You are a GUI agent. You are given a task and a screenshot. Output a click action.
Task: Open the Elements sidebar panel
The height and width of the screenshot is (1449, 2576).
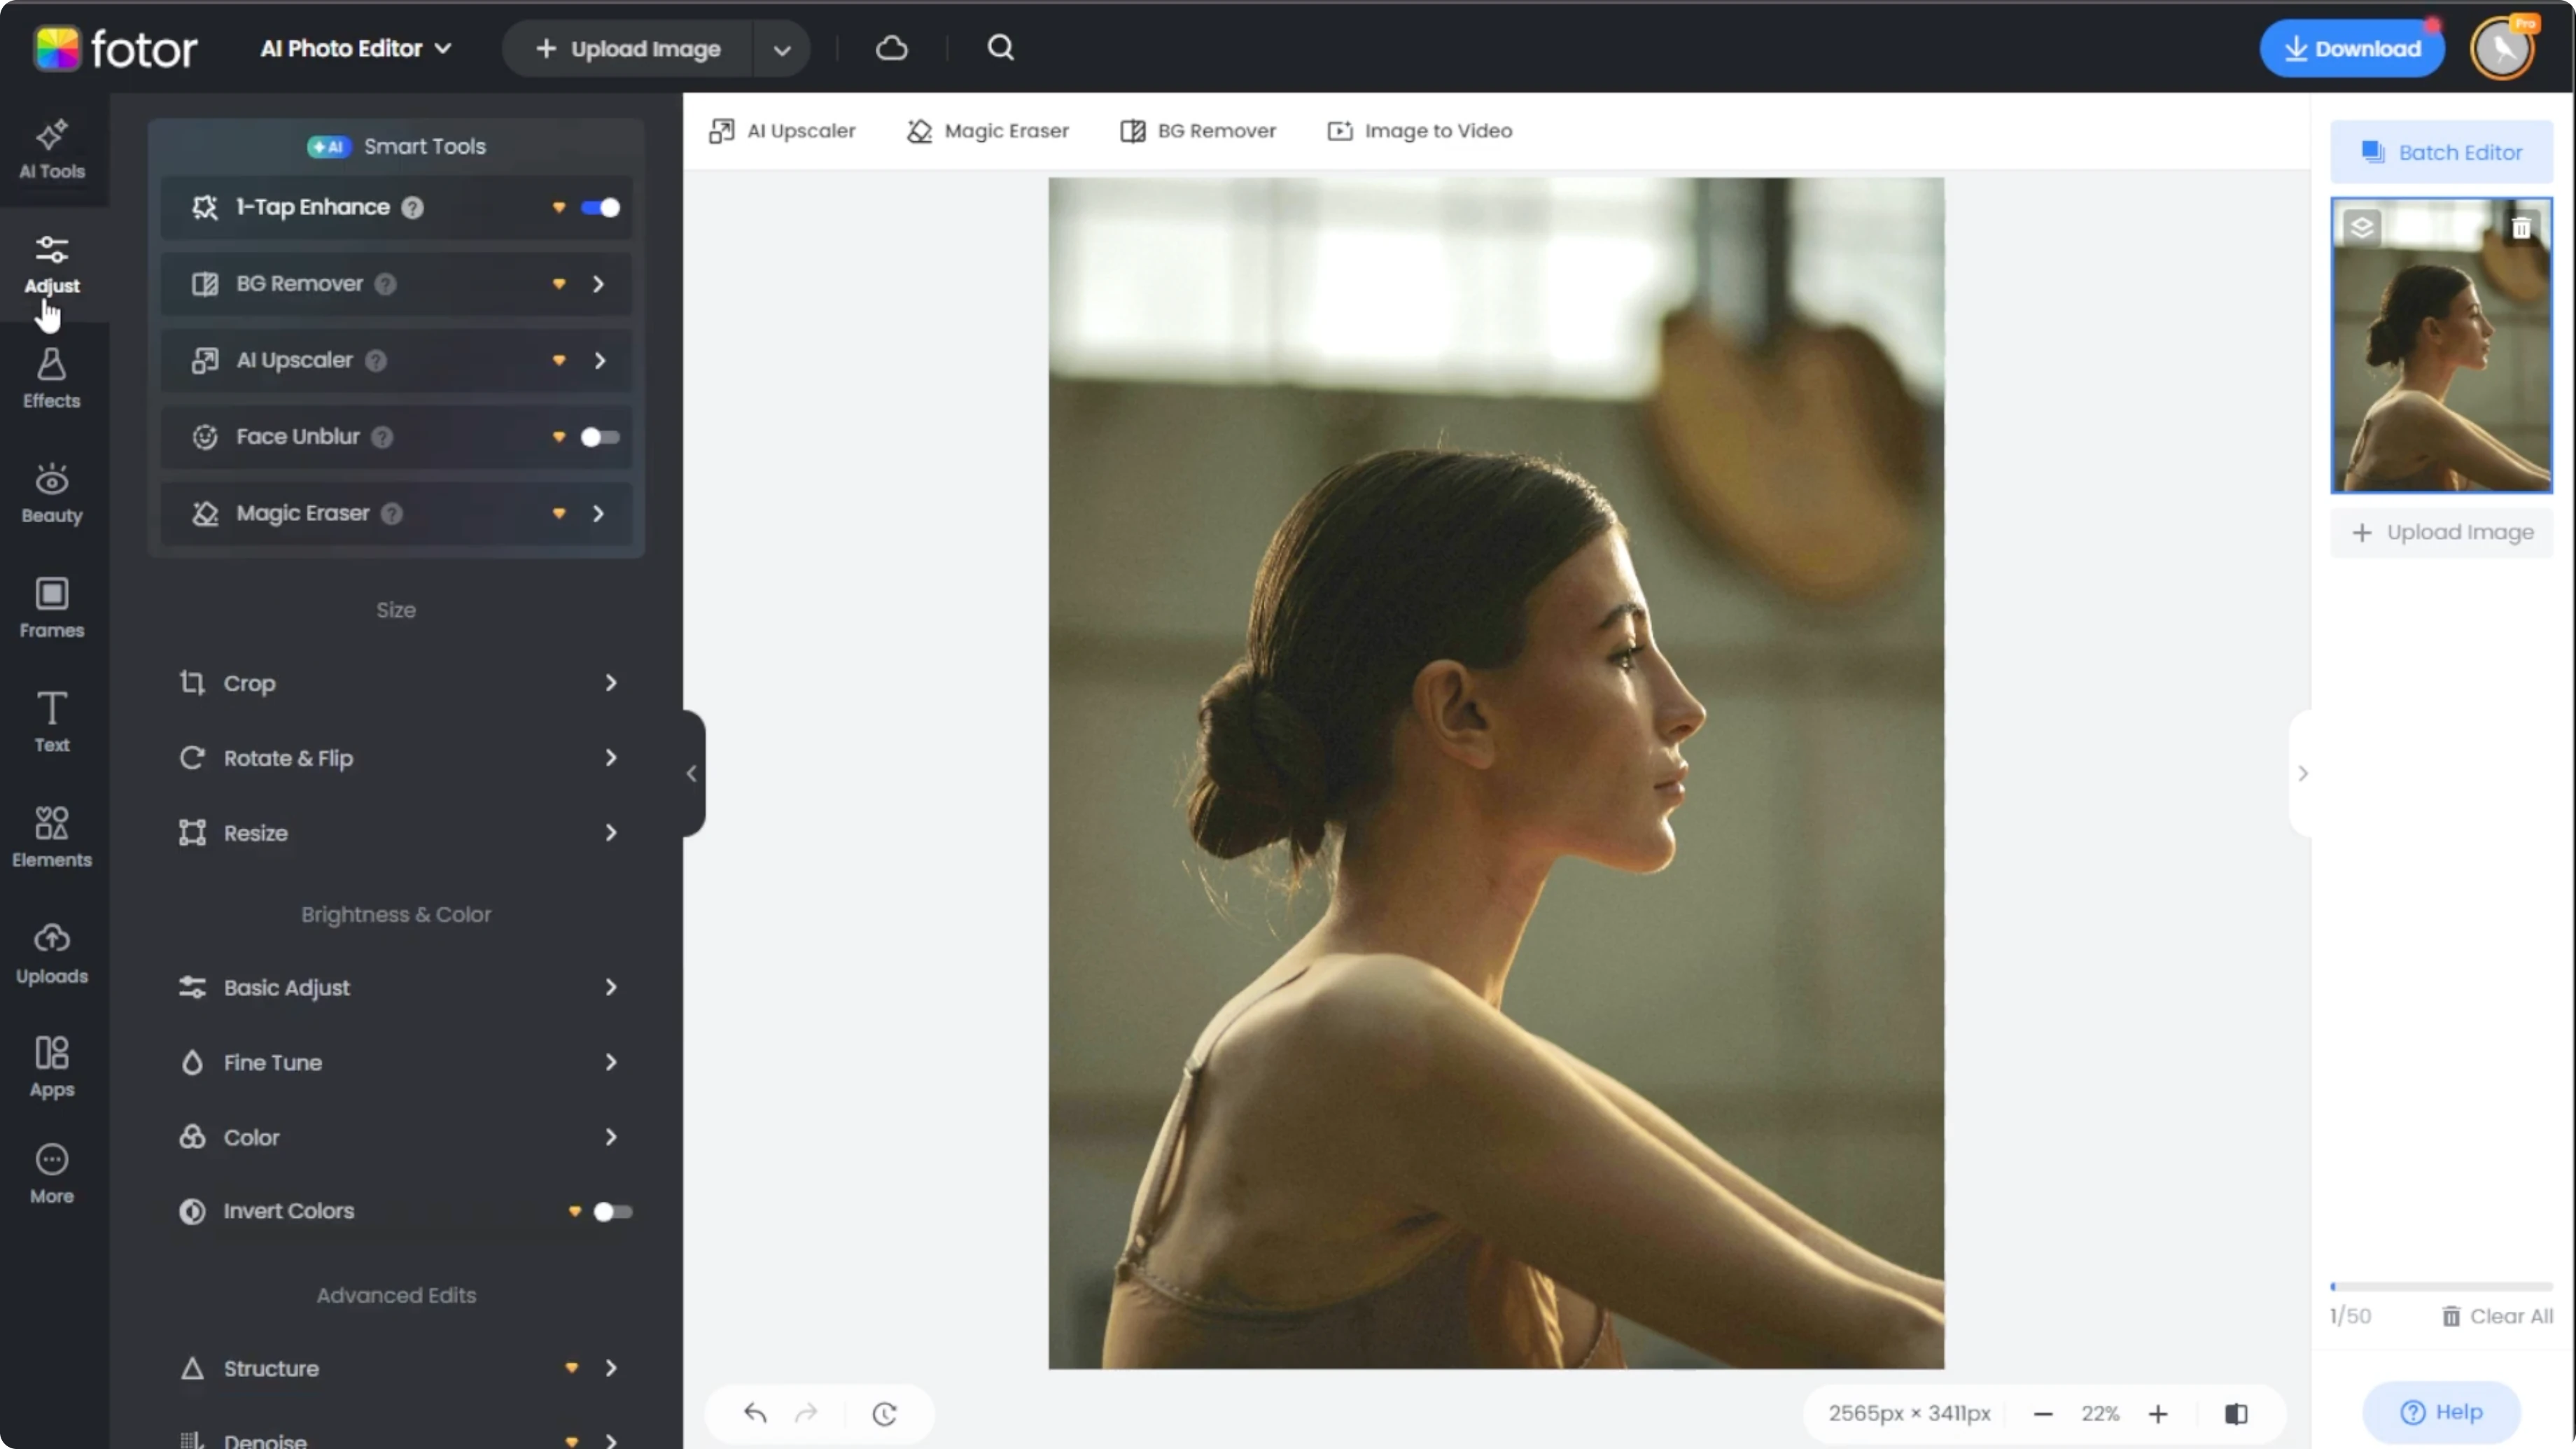point(52,837)
